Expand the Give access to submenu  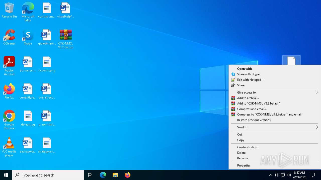point(275,92)
